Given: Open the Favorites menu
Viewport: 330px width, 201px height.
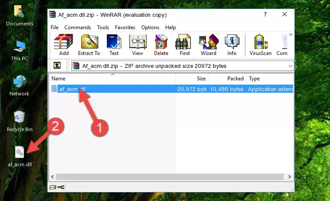Looking at the screenshot, I should [125, 27].
